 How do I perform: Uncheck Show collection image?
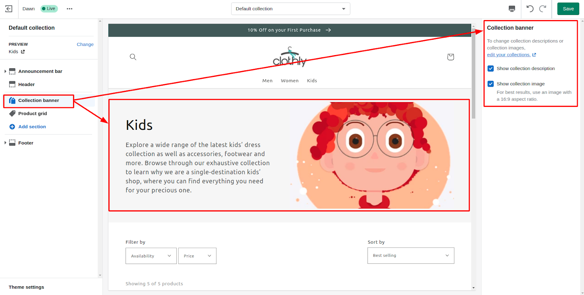click(x=491, y=84)
